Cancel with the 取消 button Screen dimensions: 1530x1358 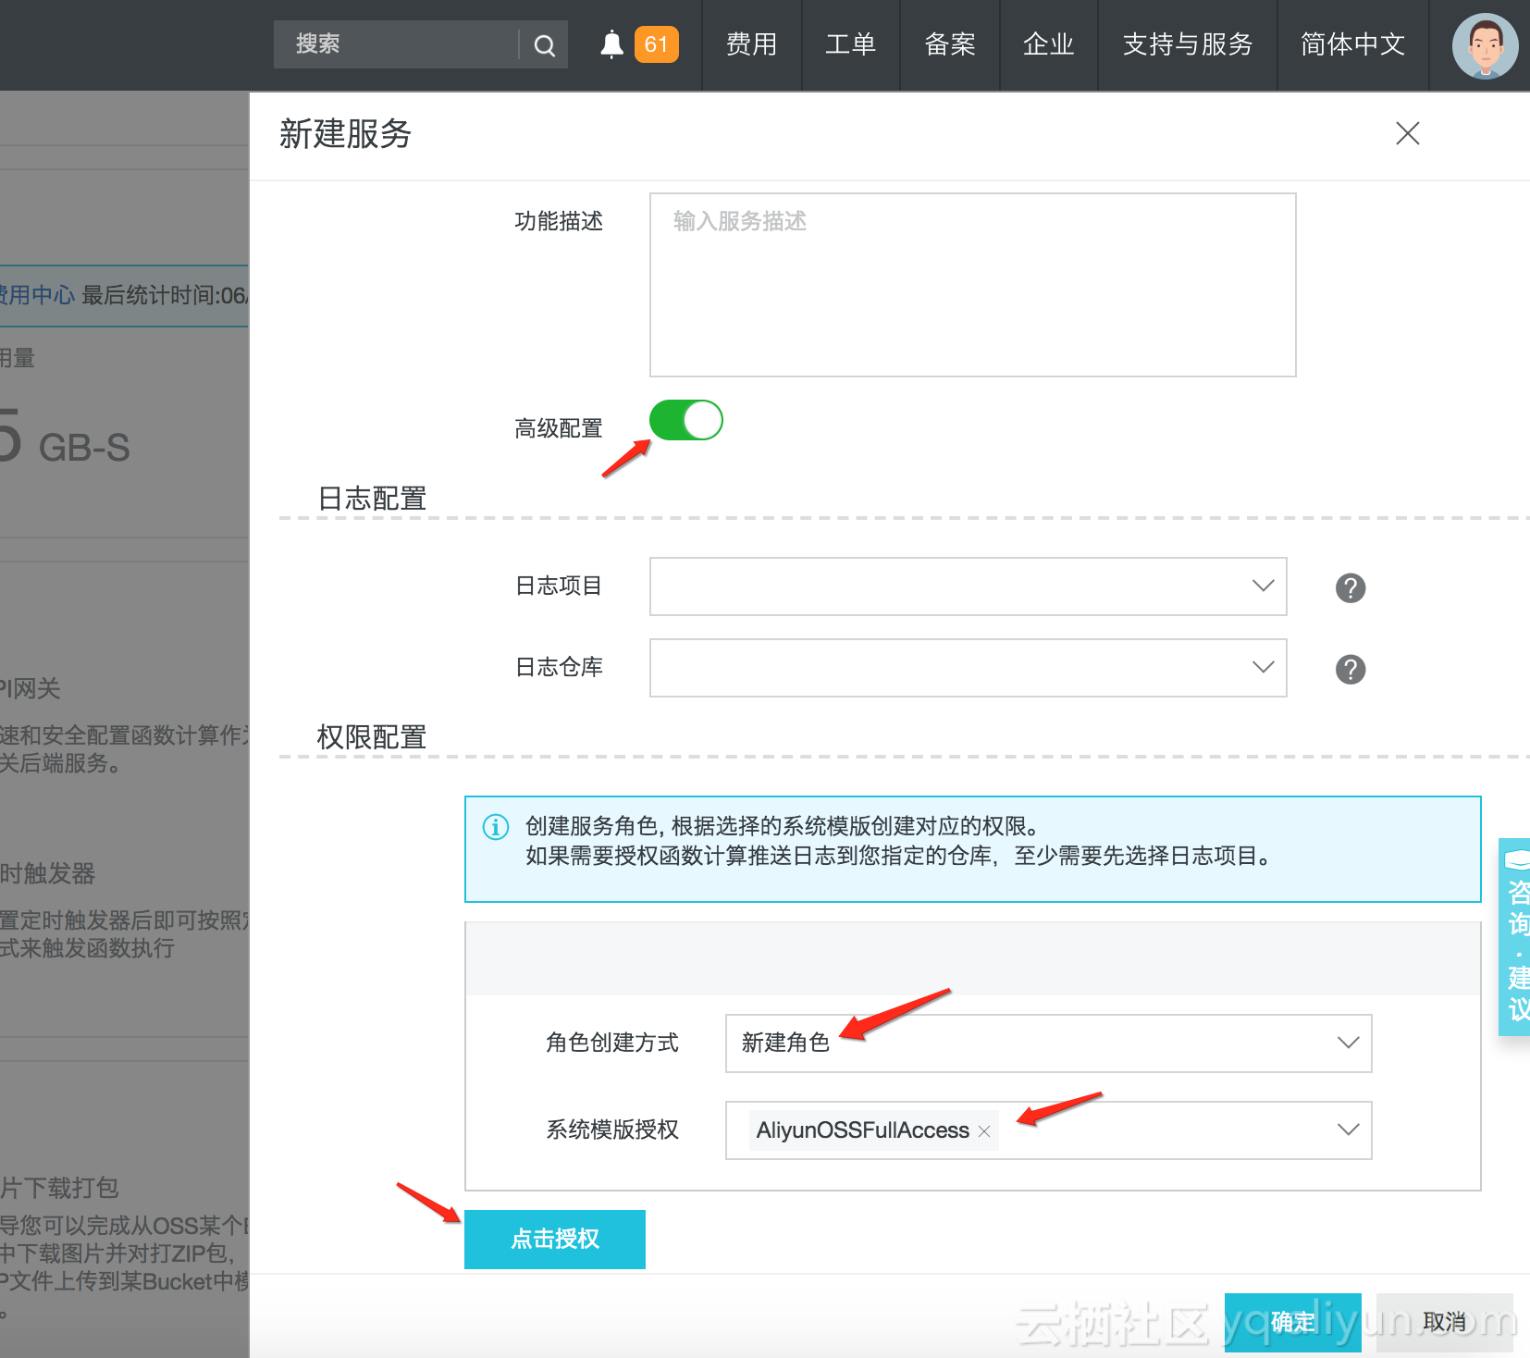pyautogui.click(x=1445, y=1322)
